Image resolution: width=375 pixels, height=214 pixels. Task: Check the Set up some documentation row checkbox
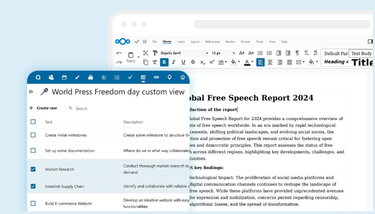tap(33, 151)
